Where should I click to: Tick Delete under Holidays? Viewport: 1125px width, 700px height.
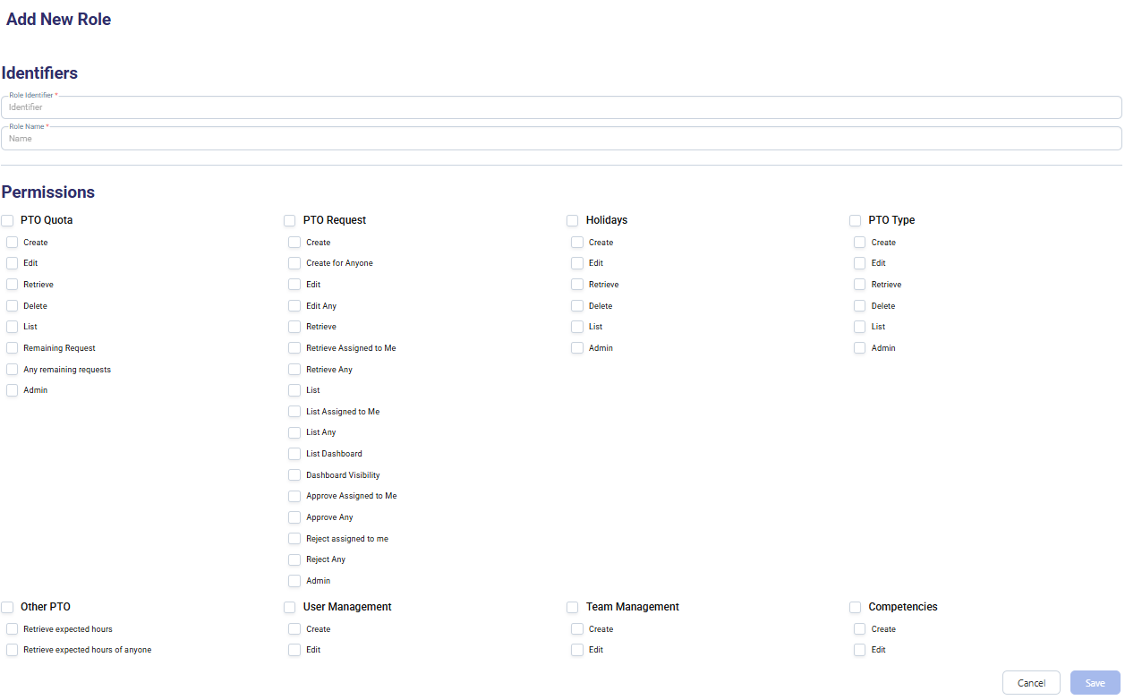[x=577, y=306]
